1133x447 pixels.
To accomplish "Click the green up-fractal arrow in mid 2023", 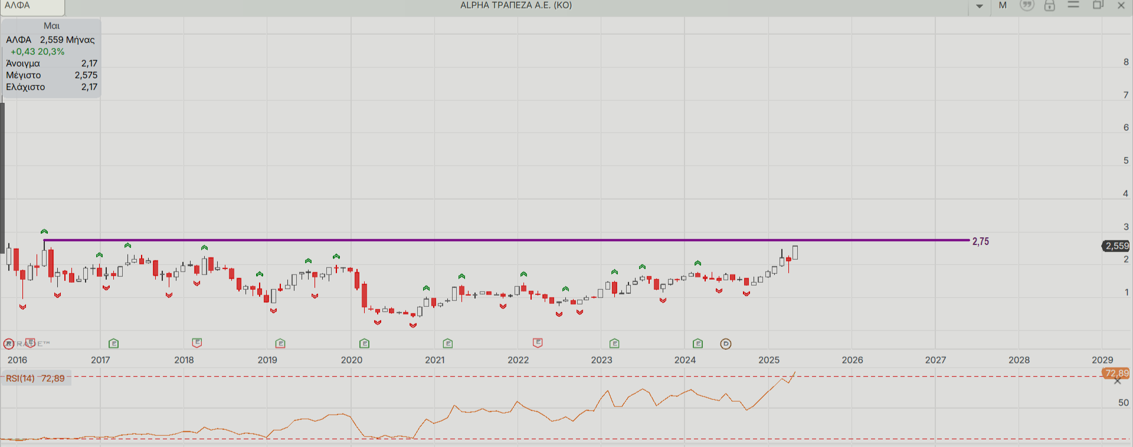I will [642, 267].
